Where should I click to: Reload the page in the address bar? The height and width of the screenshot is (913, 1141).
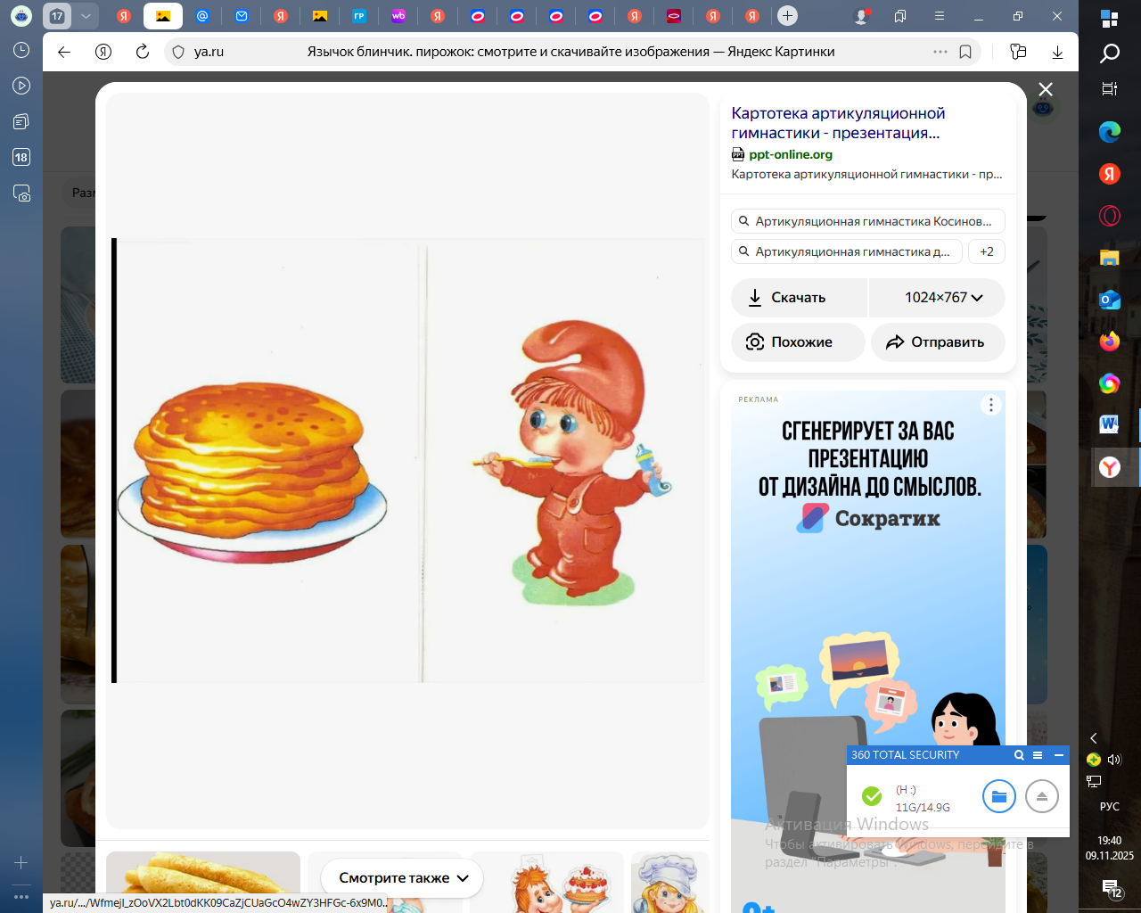(x=143, y=52)
